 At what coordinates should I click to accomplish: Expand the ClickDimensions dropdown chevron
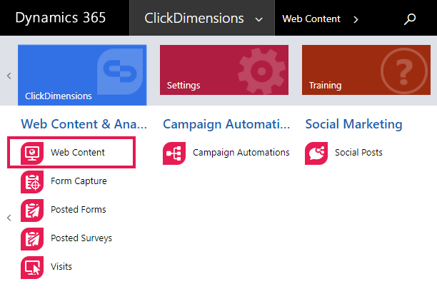coord(259,19)
